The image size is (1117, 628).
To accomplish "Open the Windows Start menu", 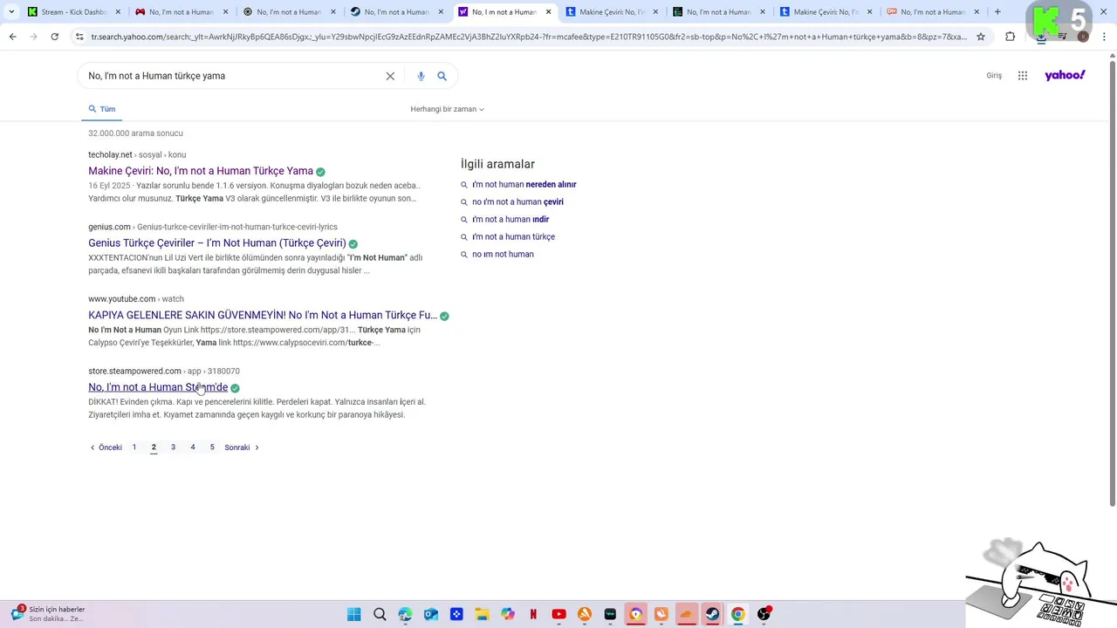I will [353, 614].
